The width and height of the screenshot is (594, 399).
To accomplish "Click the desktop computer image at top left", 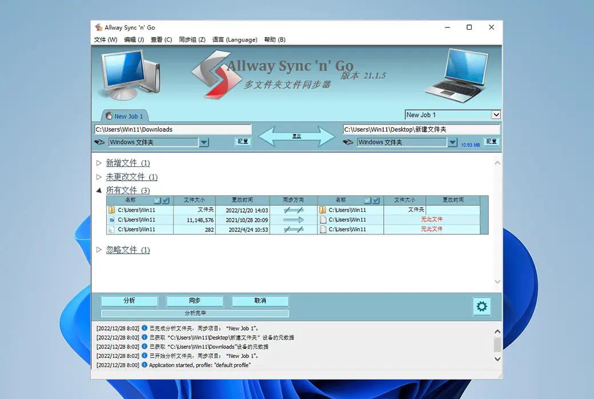I will 131,75.
